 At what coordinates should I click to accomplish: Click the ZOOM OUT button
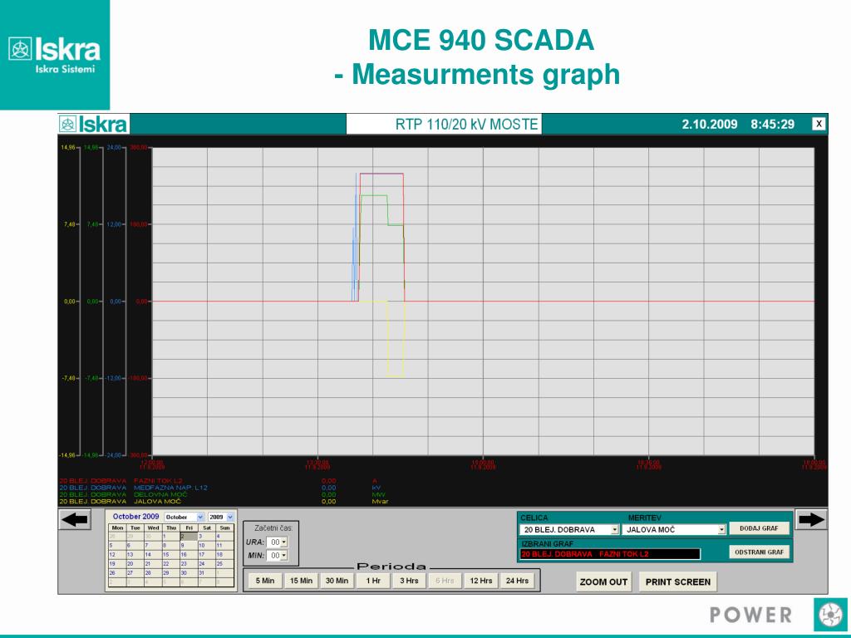point(603,582)
